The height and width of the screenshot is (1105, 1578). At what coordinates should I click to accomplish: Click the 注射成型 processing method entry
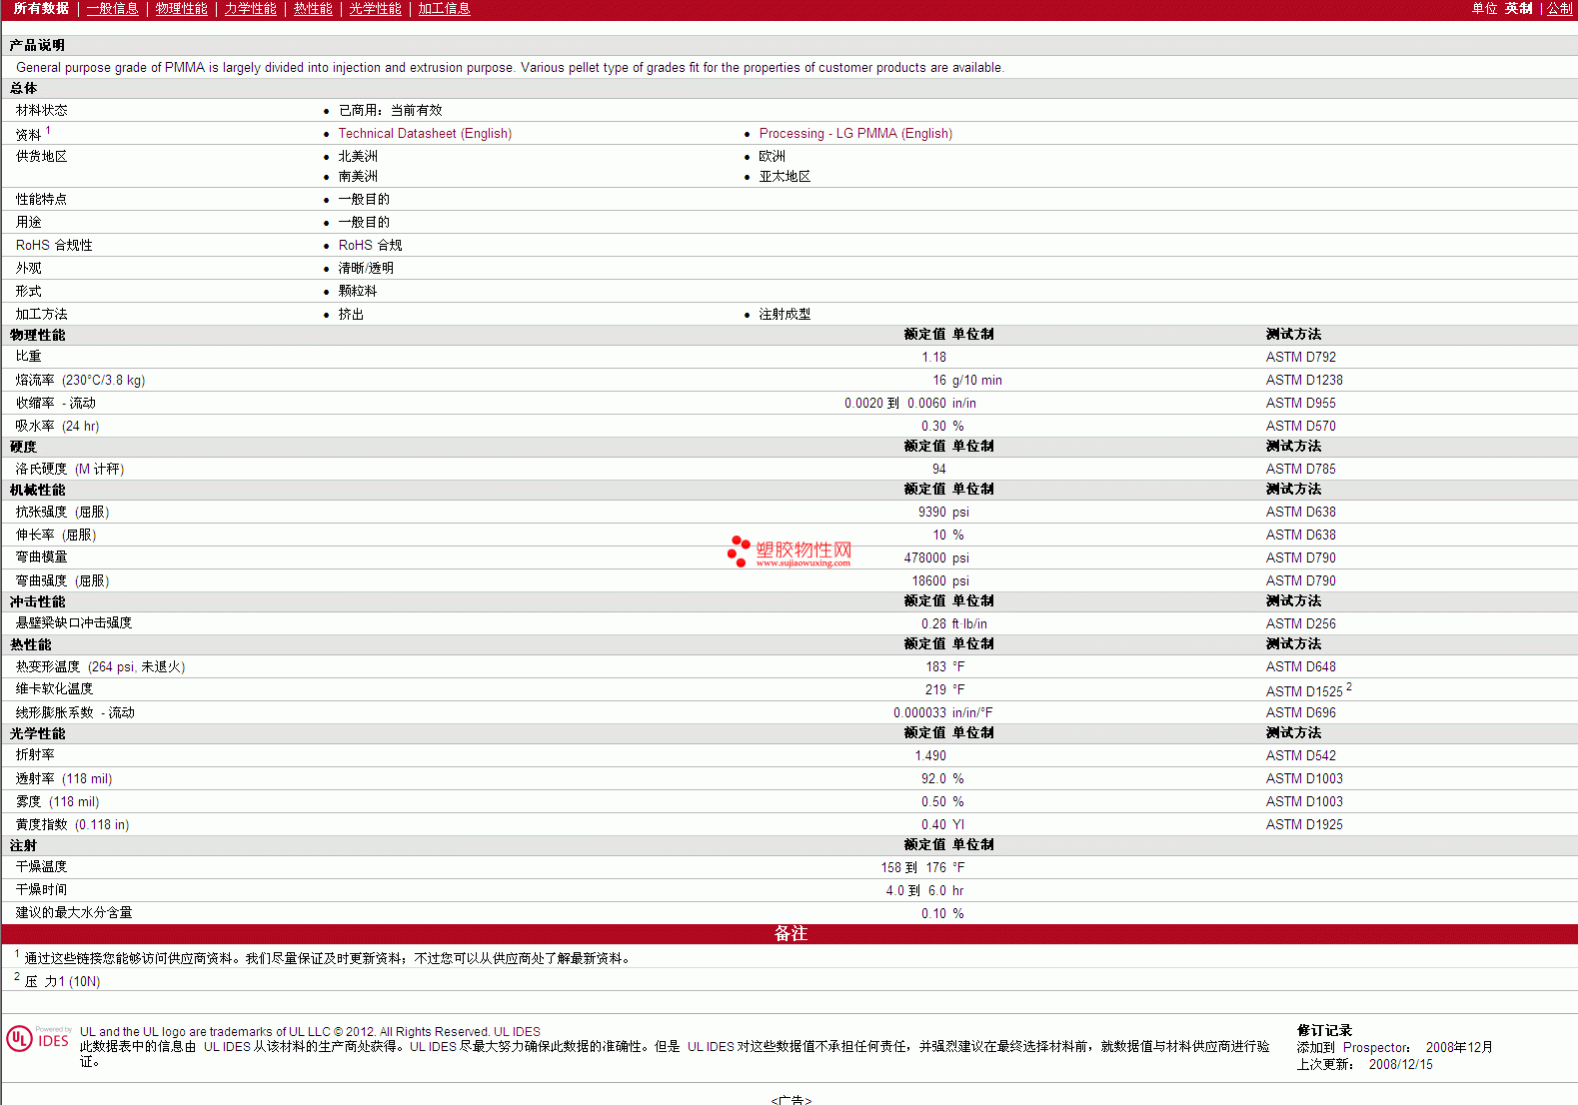point(785,315)
